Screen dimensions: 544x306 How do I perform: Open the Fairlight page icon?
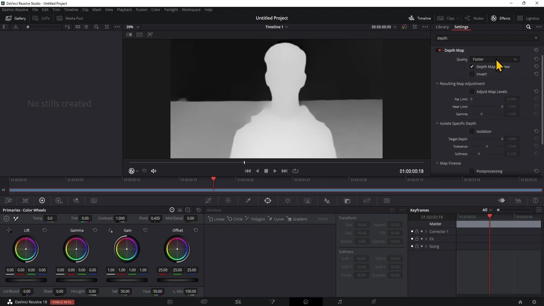pyautogui.click(x=340, y=302)
